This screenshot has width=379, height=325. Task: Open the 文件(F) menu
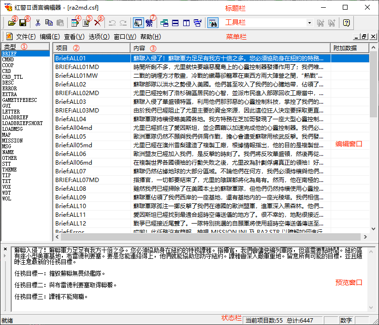[x=26, y=37]
